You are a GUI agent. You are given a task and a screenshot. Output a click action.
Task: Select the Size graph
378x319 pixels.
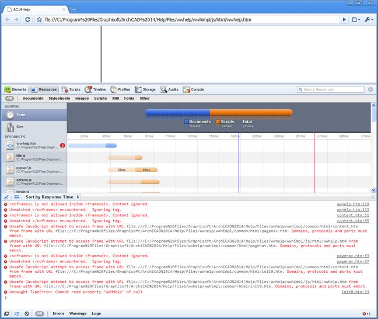34,127
